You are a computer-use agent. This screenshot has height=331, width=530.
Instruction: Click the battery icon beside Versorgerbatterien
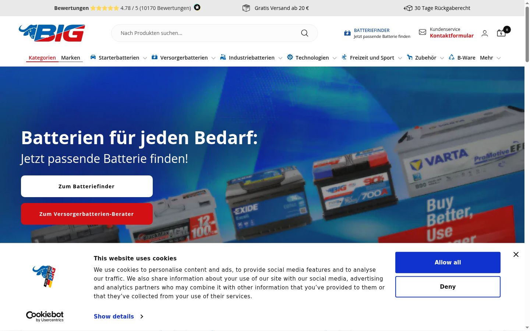tap(155, 57)
